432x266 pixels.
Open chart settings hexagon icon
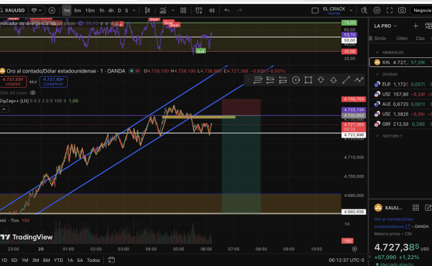pos(377,10)
